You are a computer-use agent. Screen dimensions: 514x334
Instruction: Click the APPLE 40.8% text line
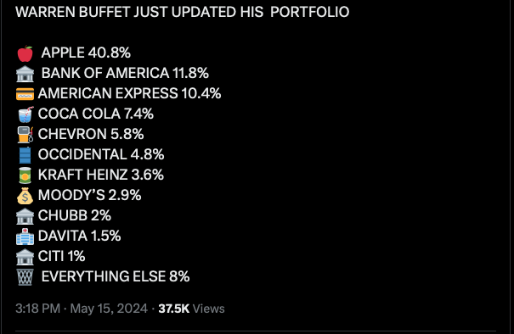86,53
